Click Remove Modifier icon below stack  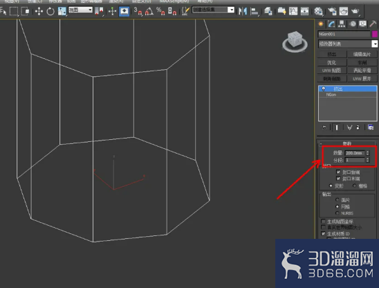coord(358,127)
